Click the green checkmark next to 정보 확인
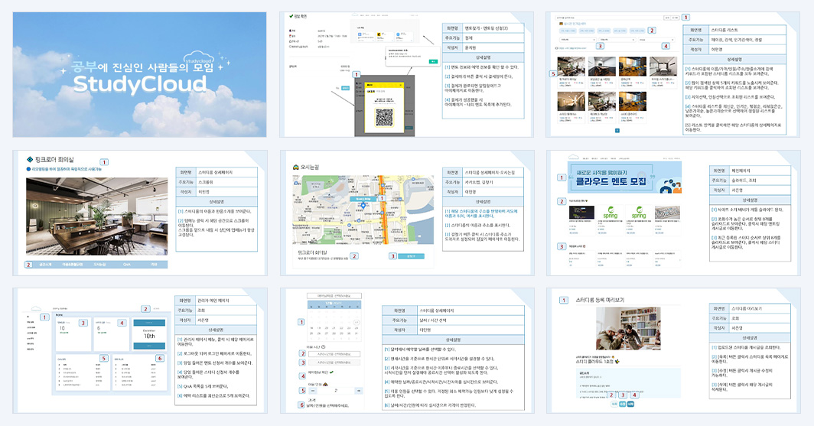The height and width of the screenshot is (426, 814). coord(291,17)
